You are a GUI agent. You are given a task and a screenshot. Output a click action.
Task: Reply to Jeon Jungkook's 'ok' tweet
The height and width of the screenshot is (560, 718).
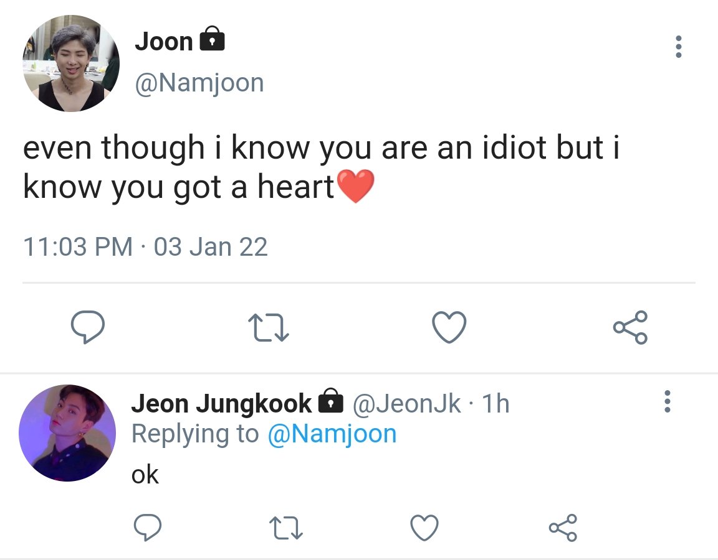click(148, 528)
